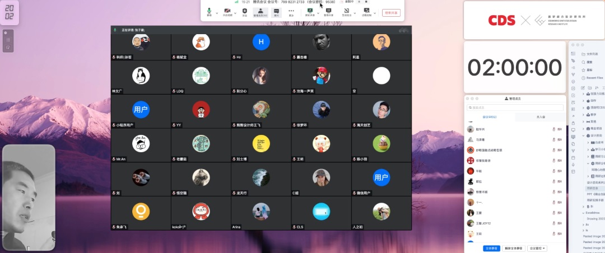Select the 会议中 members tab

[x=490, y=117]
